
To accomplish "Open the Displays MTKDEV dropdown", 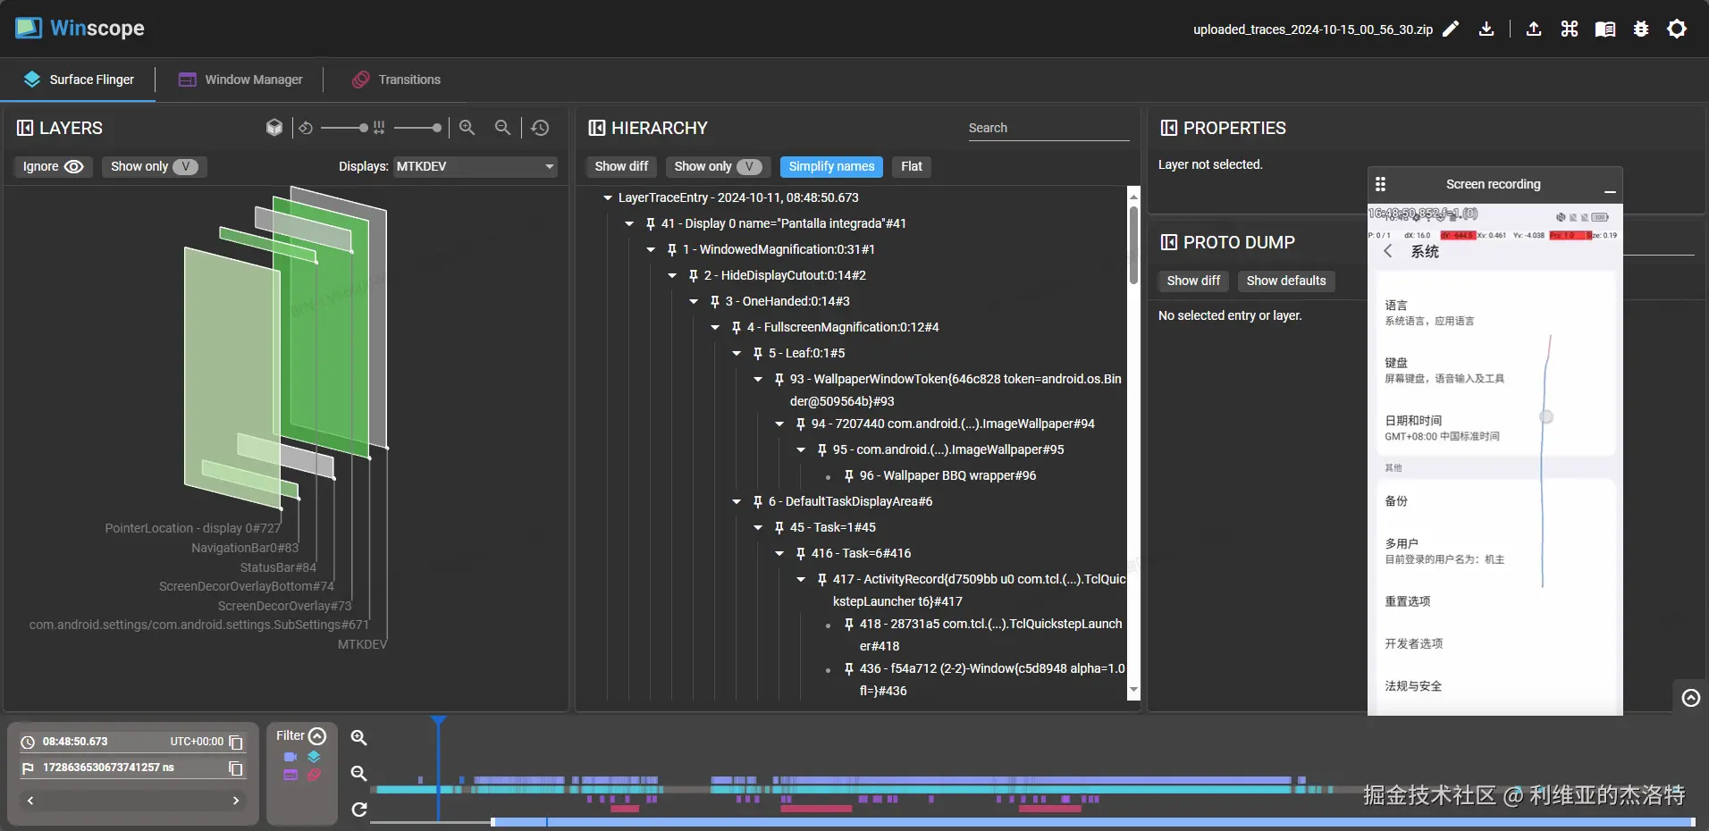I will (476, 166).
